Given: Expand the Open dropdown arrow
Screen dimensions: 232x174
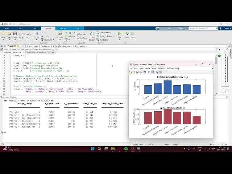Looking at the screenshot, I should [9, 40].
